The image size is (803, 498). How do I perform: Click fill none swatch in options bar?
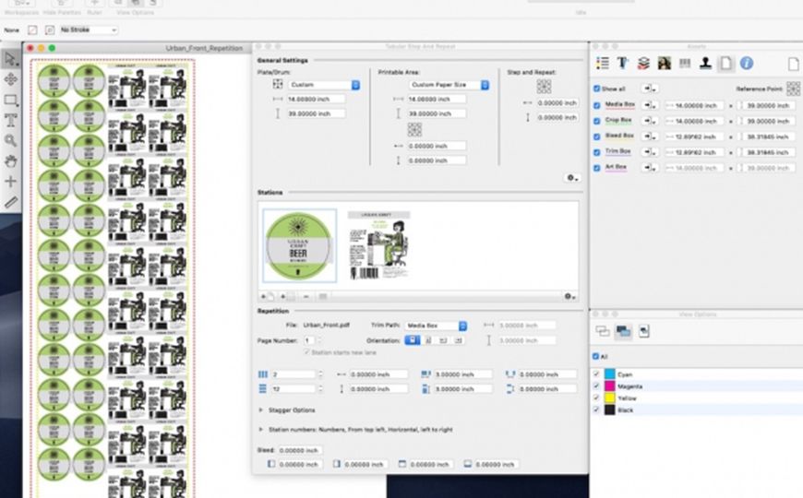[x=32, y=30]
